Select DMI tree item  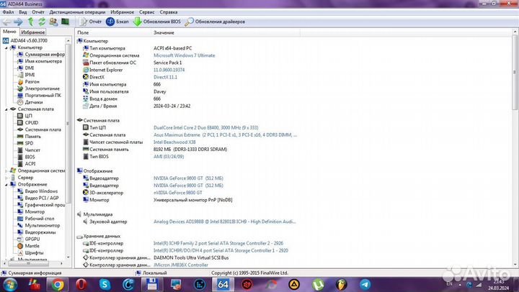click(x=26, y=68)
